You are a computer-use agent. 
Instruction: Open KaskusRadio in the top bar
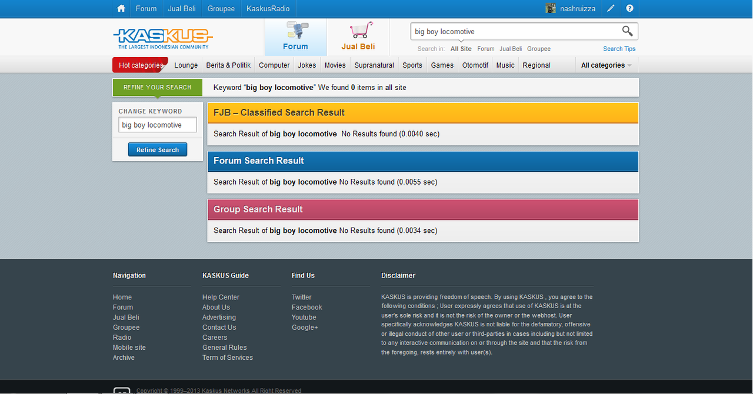(x=268, y=8)
